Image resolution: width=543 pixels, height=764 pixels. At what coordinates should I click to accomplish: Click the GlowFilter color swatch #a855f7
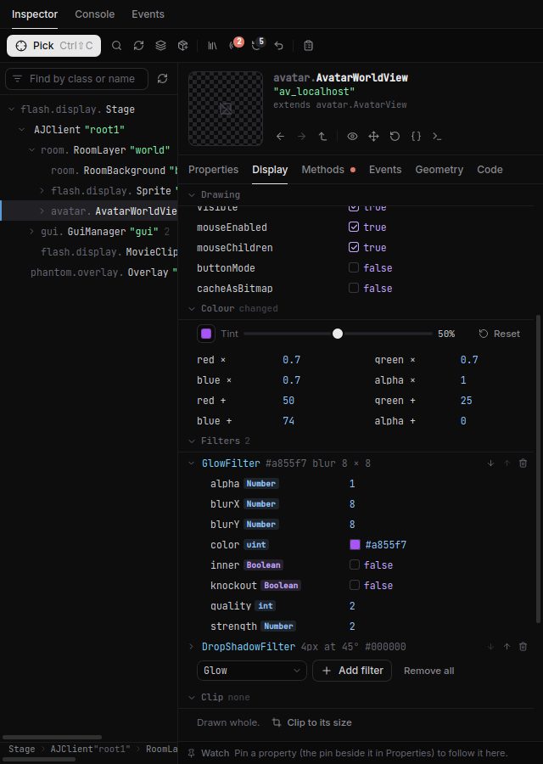point(355,545)
